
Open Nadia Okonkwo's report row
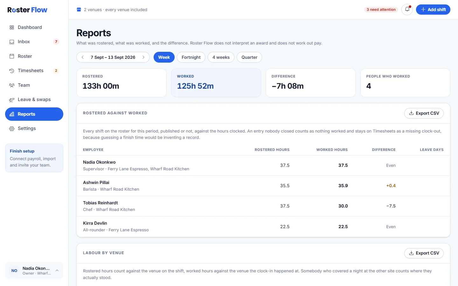(x=263, y=165)
